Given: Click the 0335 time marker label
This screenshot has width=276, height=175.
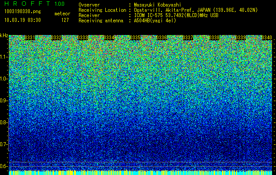Looking at the screenshot, I should (x=135, y=38).
